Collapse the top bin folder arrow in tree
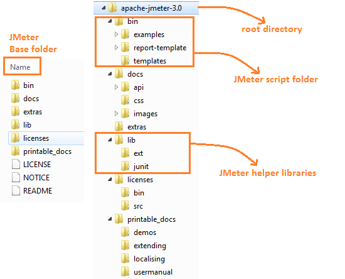345x279 pixels. coord(110,21)
